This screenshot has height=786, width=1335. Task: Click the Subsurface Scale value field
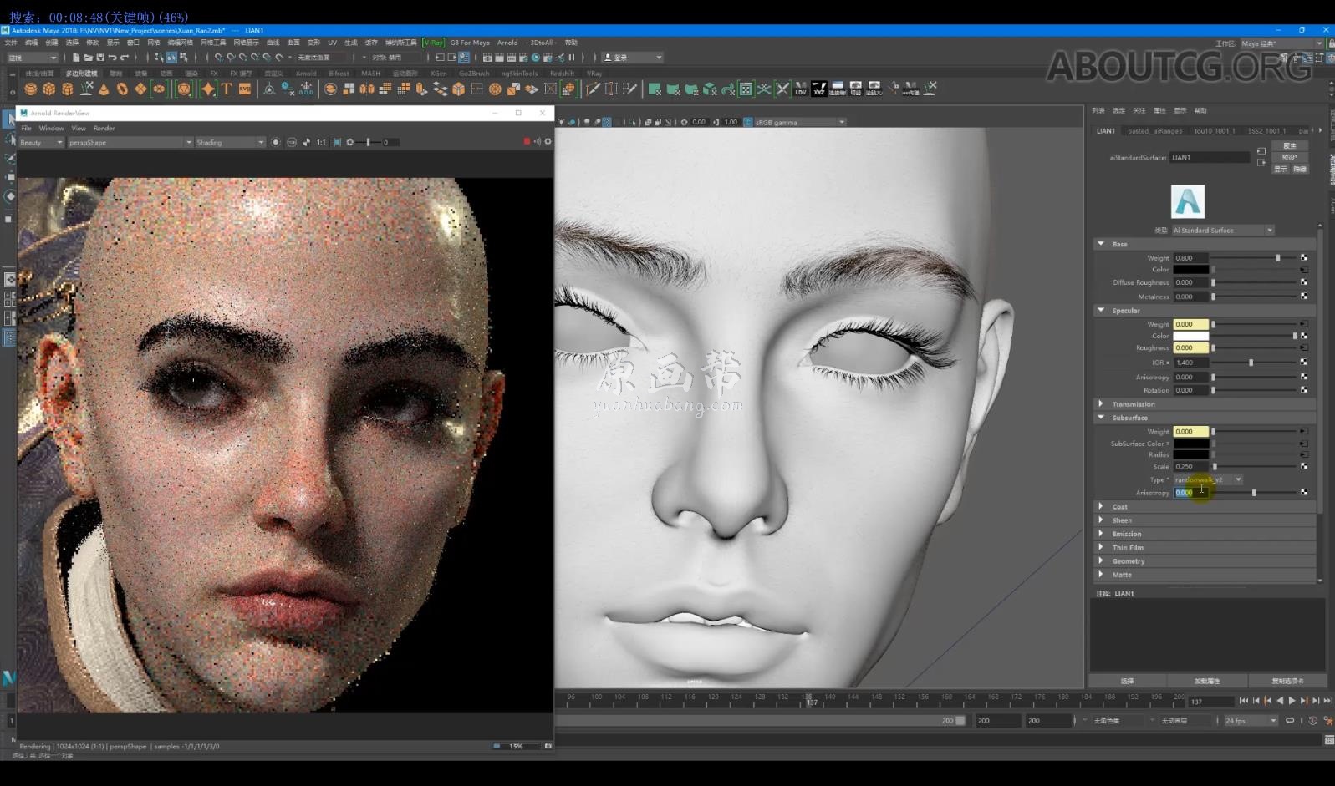coord(1190,466)
